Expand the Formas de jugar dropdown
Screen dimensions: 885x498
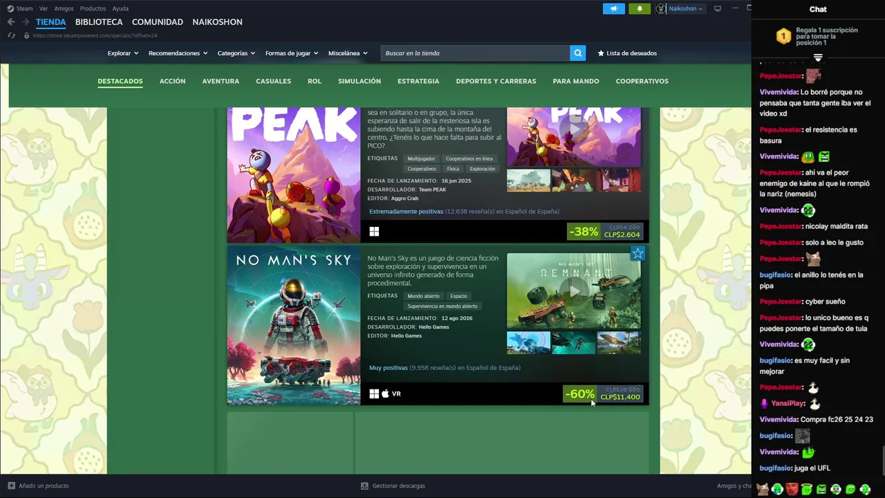tap(292, 53)
